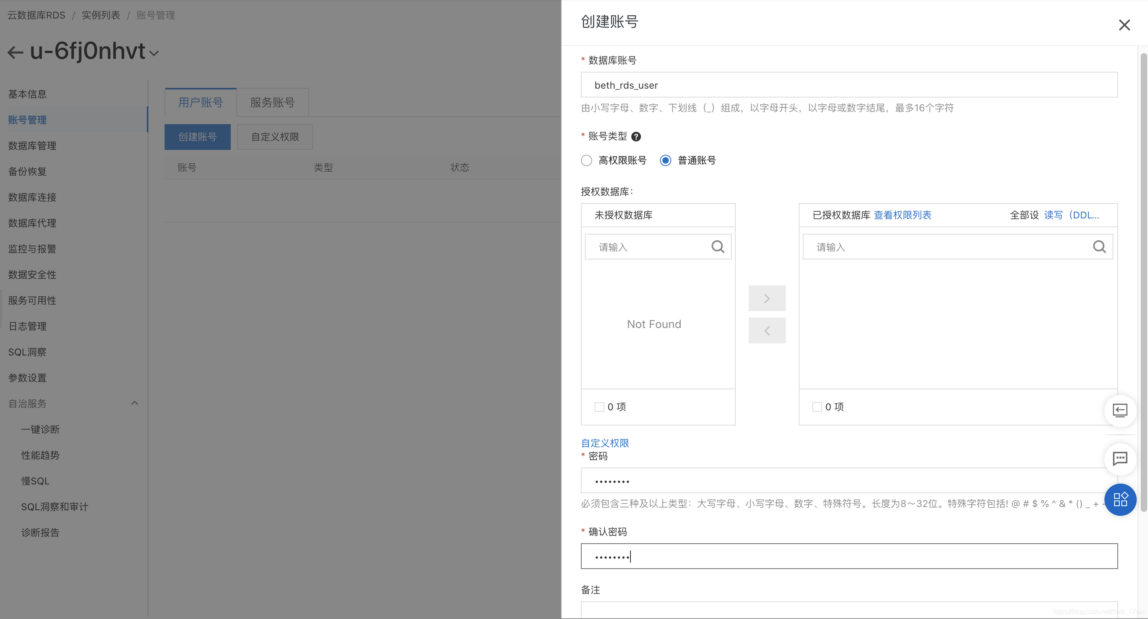
Task: Click the 查看权限列表 link
Action: (x=902, y=215)
